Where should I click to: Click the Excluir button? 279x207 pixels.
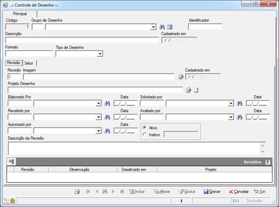tap(187, 191)
